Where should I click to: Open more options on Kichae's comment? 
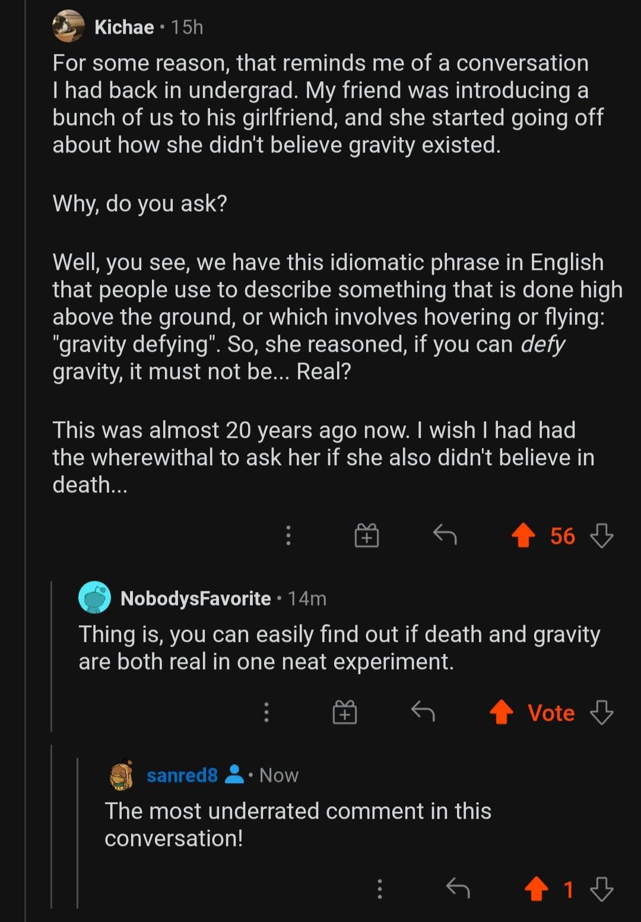tap(288, 535)
